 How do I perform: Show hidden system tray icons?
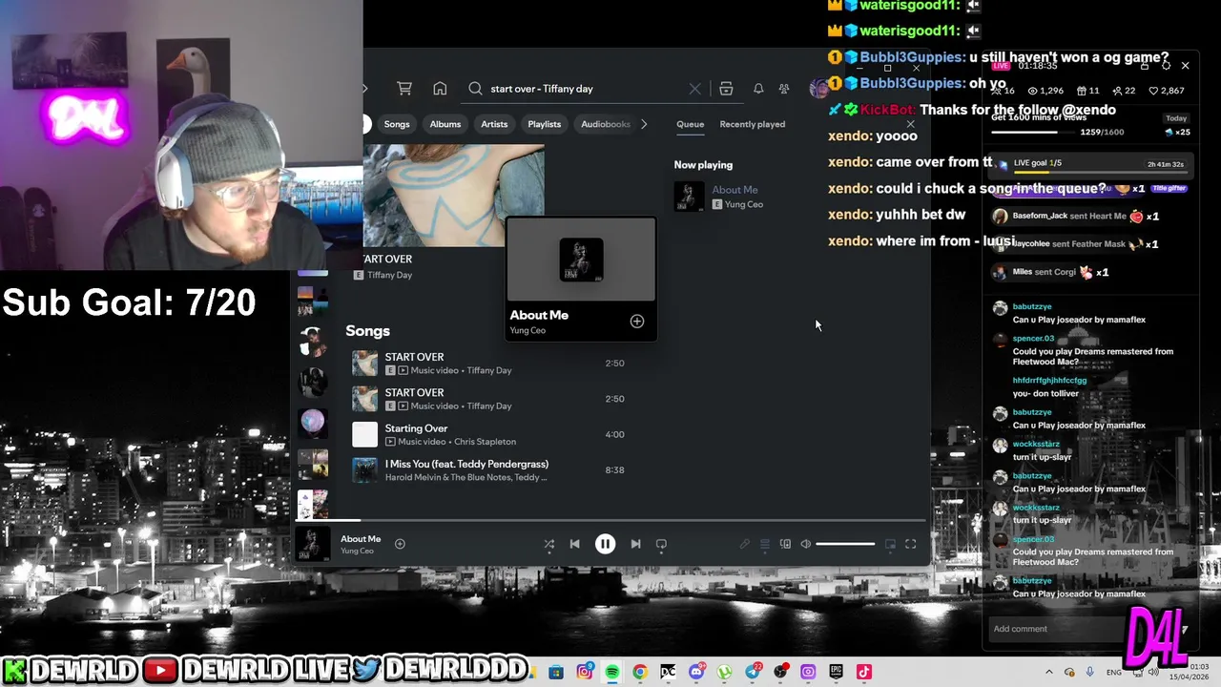pyautogui.click(x=1048, y=672)
